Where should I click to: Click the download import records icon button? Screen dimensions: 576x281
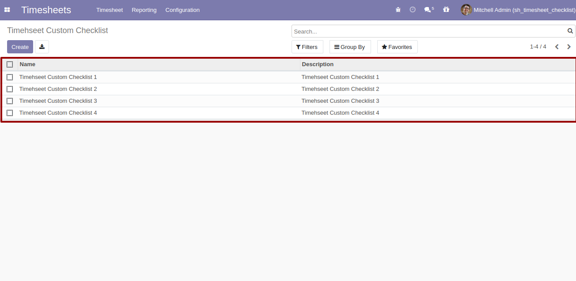click(42, 47)
